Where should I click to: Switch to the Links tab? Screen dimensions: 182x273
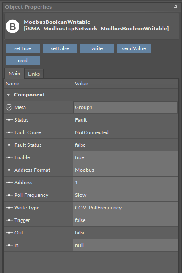34,74
